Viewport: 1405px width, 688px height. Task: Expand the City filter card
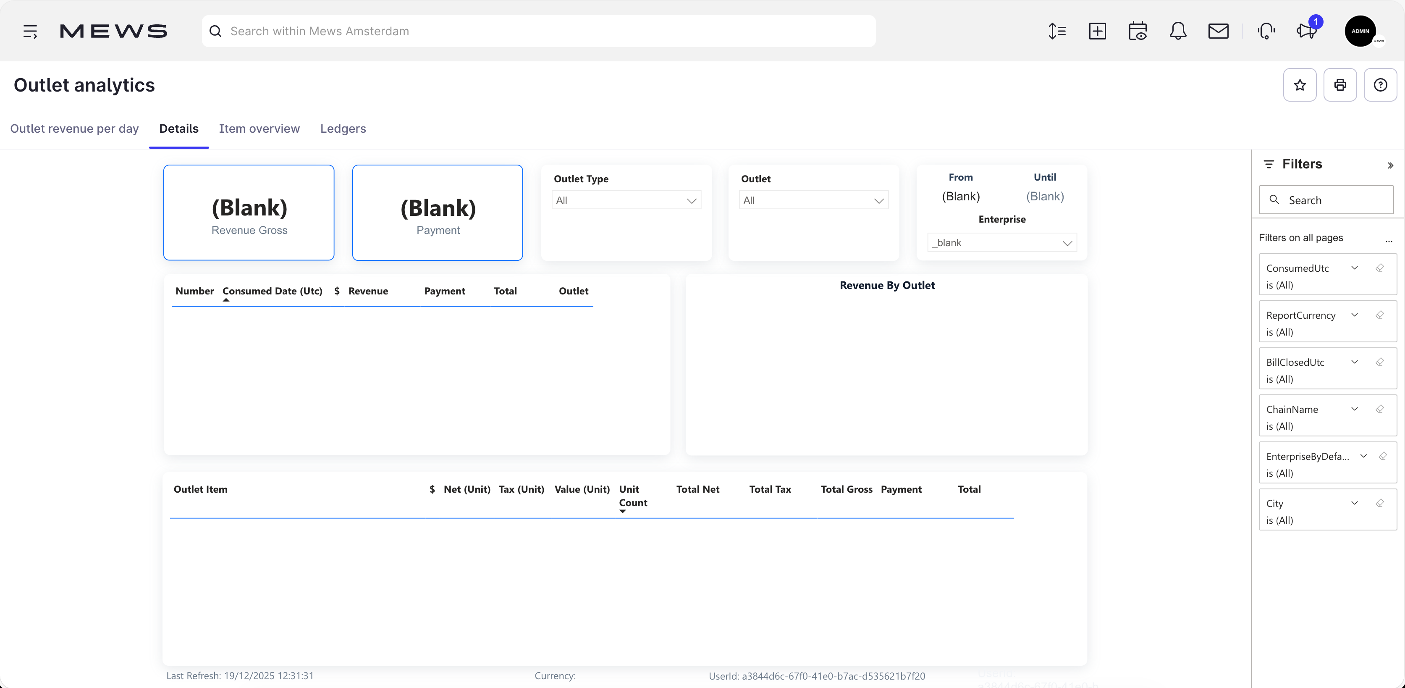click(1354, 503)
